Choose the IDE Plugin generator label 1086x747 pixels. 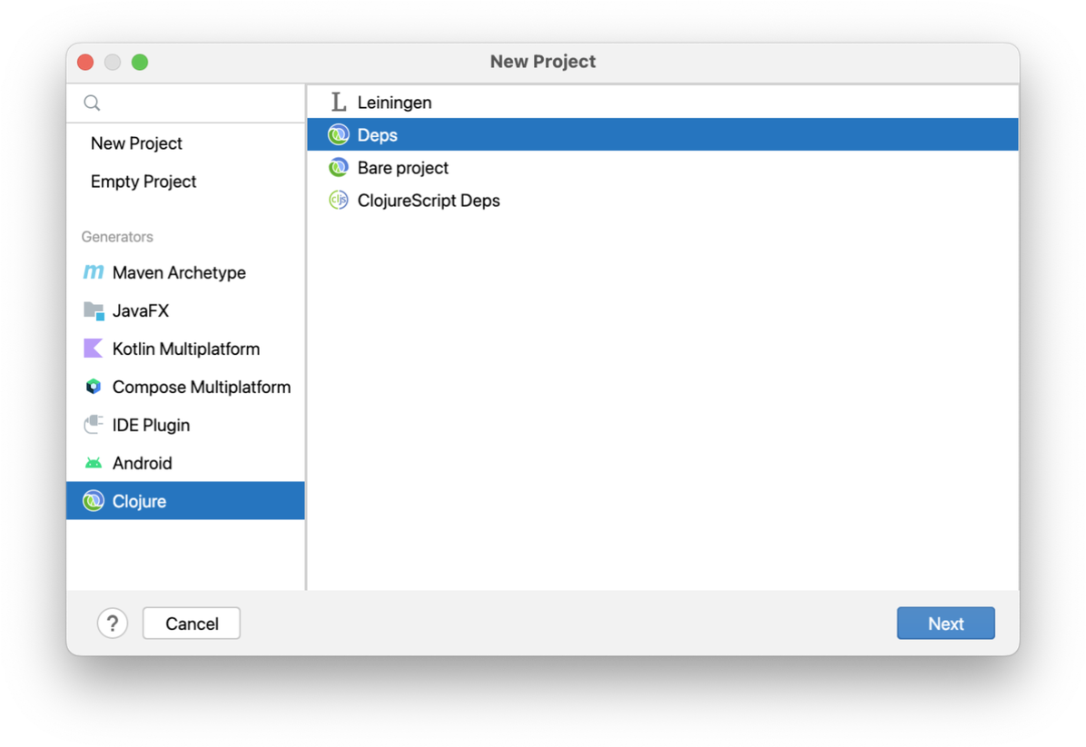pos(151,425)
